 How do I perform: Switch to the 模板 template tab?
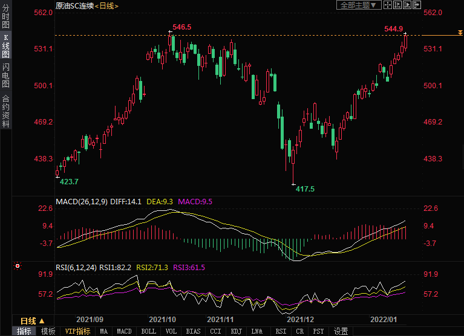tap(48, 331)
